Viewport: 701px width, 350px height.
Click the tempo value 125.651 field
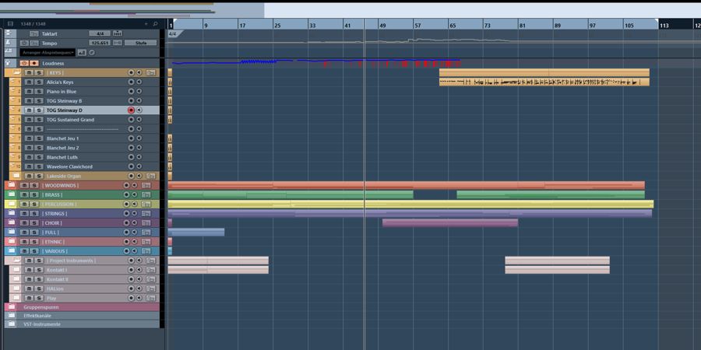click(100, 44)
